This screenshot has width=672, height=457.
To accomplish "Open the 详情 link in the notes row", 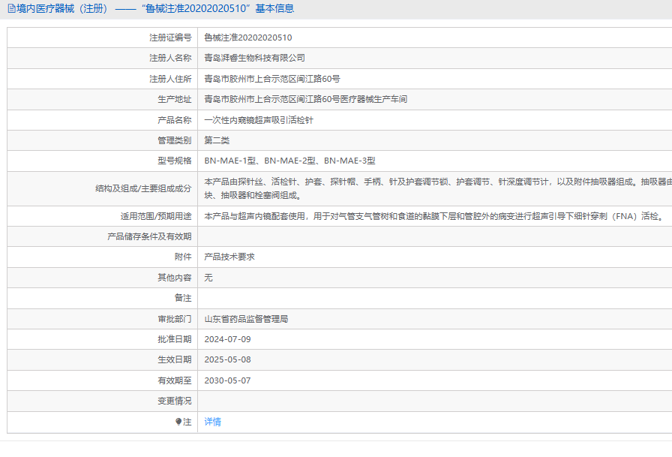I will coord(213,422).
